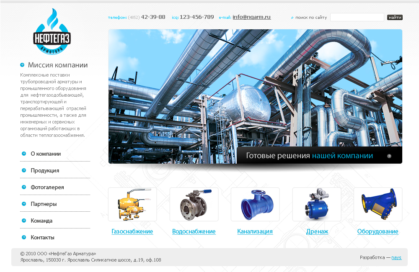The image size is (419, 272).
Task: Click the bullet icon beside Контакты
Action: tap(24, 237)
